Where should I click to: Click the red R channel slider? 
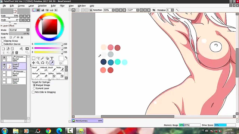coord(48,44)
